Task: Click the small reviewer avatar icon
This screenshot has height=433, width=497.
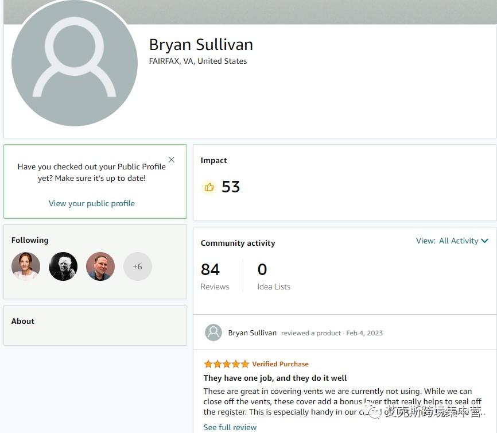Action: pyautogui.click(x=213, y=333)
